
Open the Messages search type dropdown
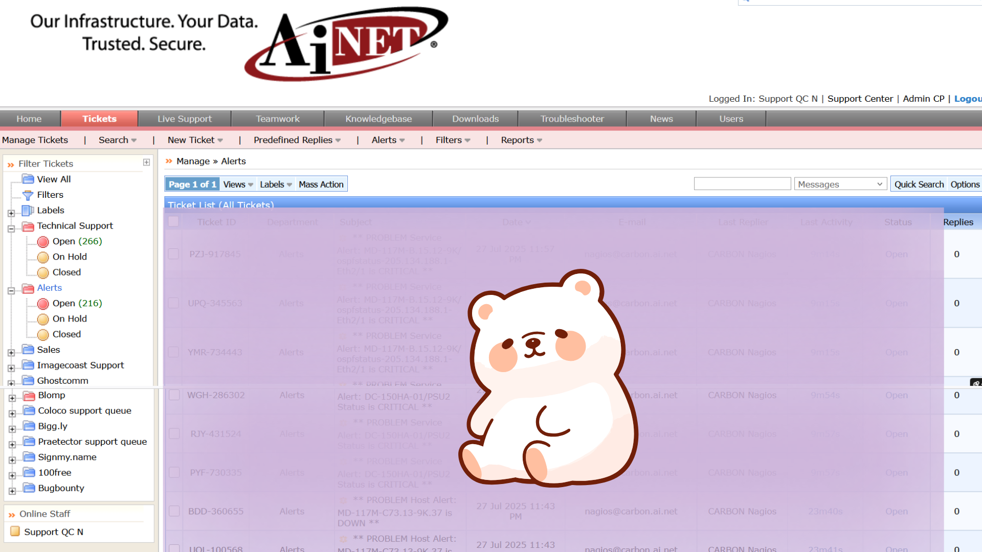pos(840,184)
